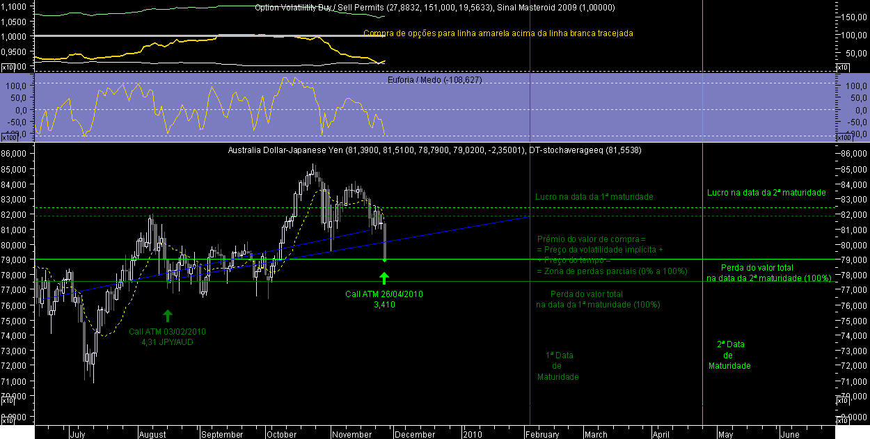Select the '4,31 JPY/AUD' value
Image resolution: width=870 pixels, height=439 pixels.
(x=167, y=342)
